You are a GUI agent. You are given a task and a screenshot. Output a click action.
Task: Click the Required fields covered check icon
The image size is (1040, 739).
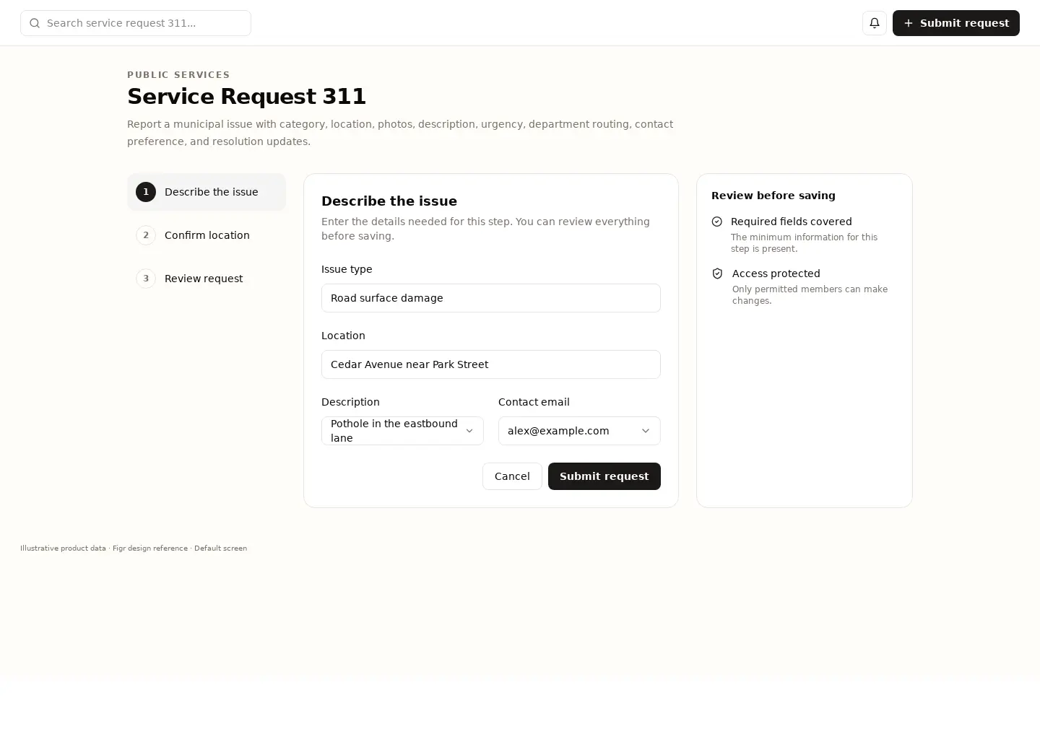[717, 222]
